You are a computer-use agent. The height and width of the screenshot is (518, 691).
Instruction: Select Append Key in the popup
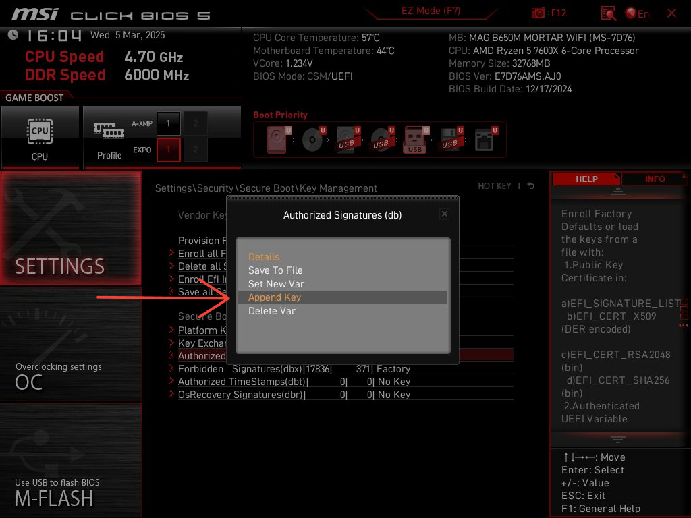[275, 297]
